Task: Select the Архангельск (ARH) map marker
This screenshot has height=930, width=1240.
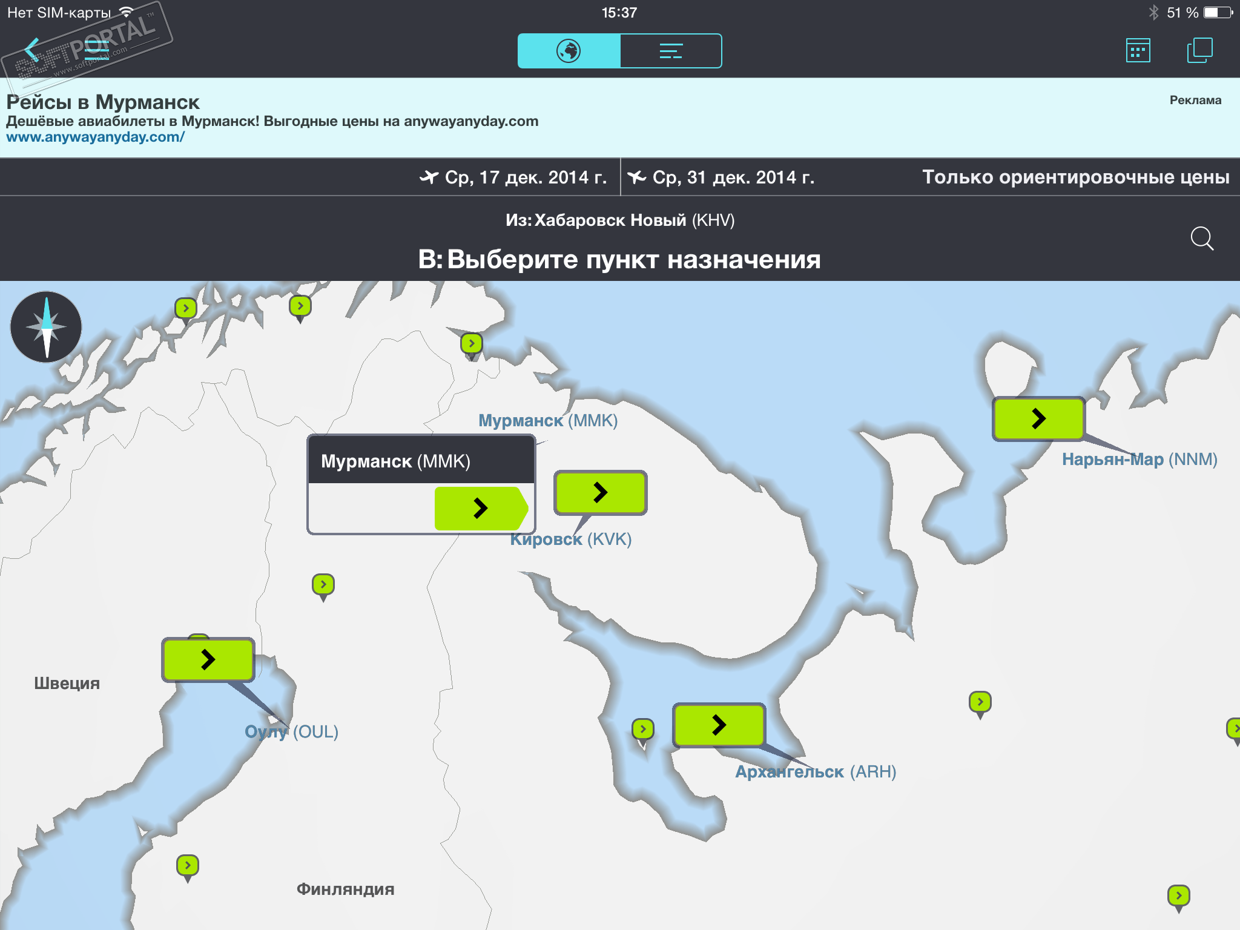Action: (x=719, y=725)
